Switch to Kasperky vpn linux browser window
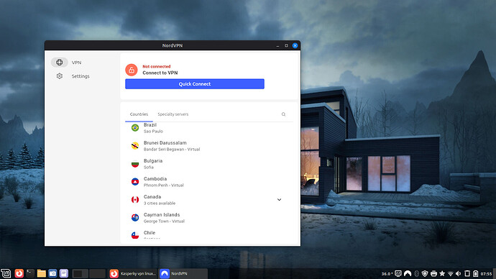Viewport: 496px width, 279px height. pos(132,274)
